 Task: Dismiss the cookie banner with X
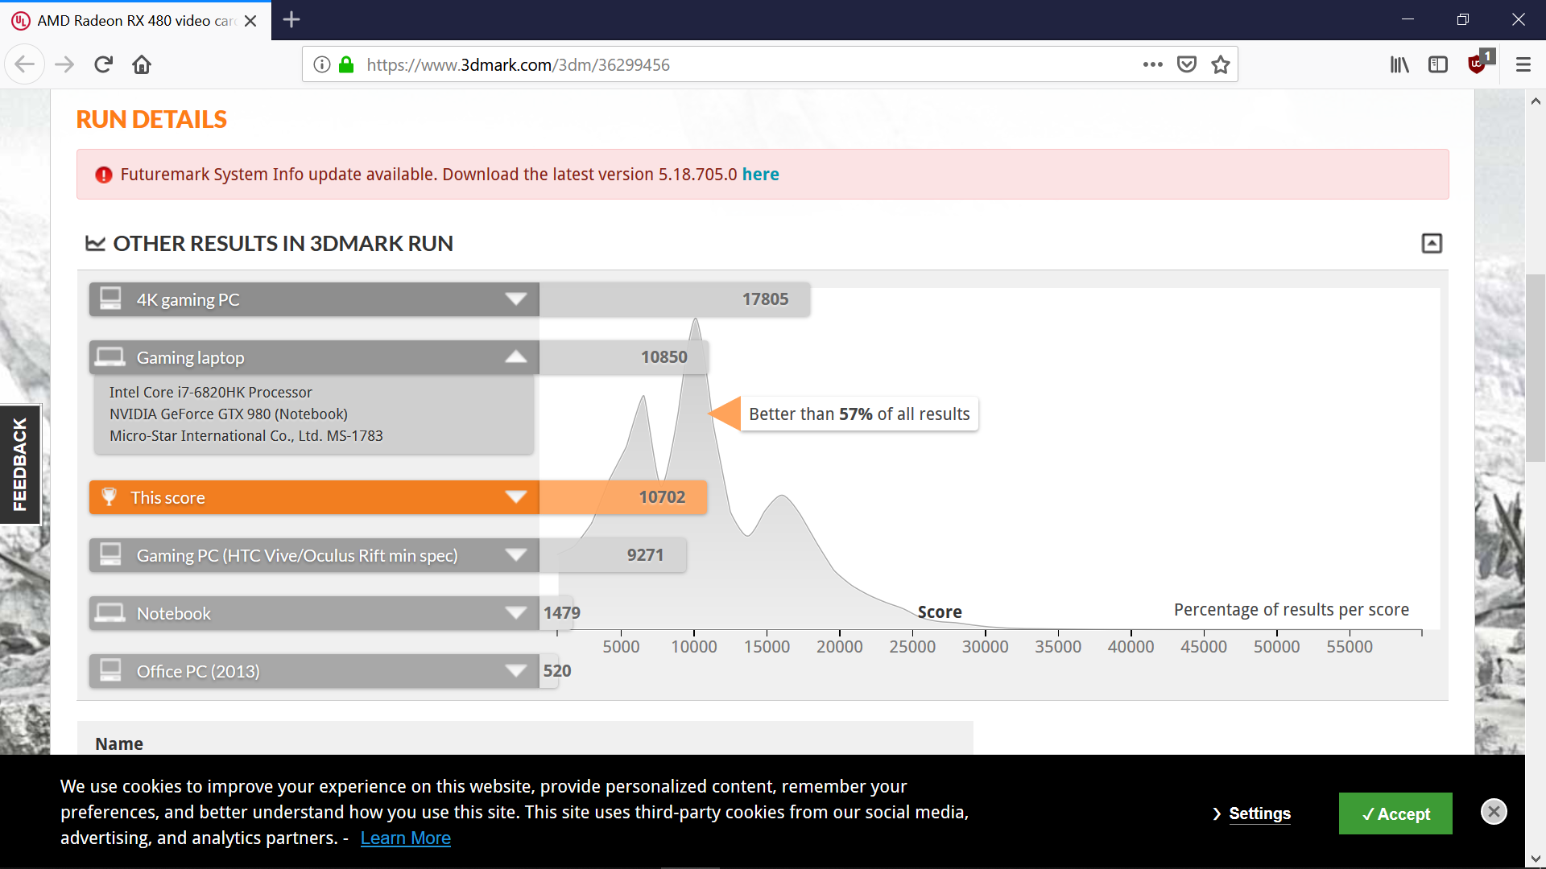1494,811
